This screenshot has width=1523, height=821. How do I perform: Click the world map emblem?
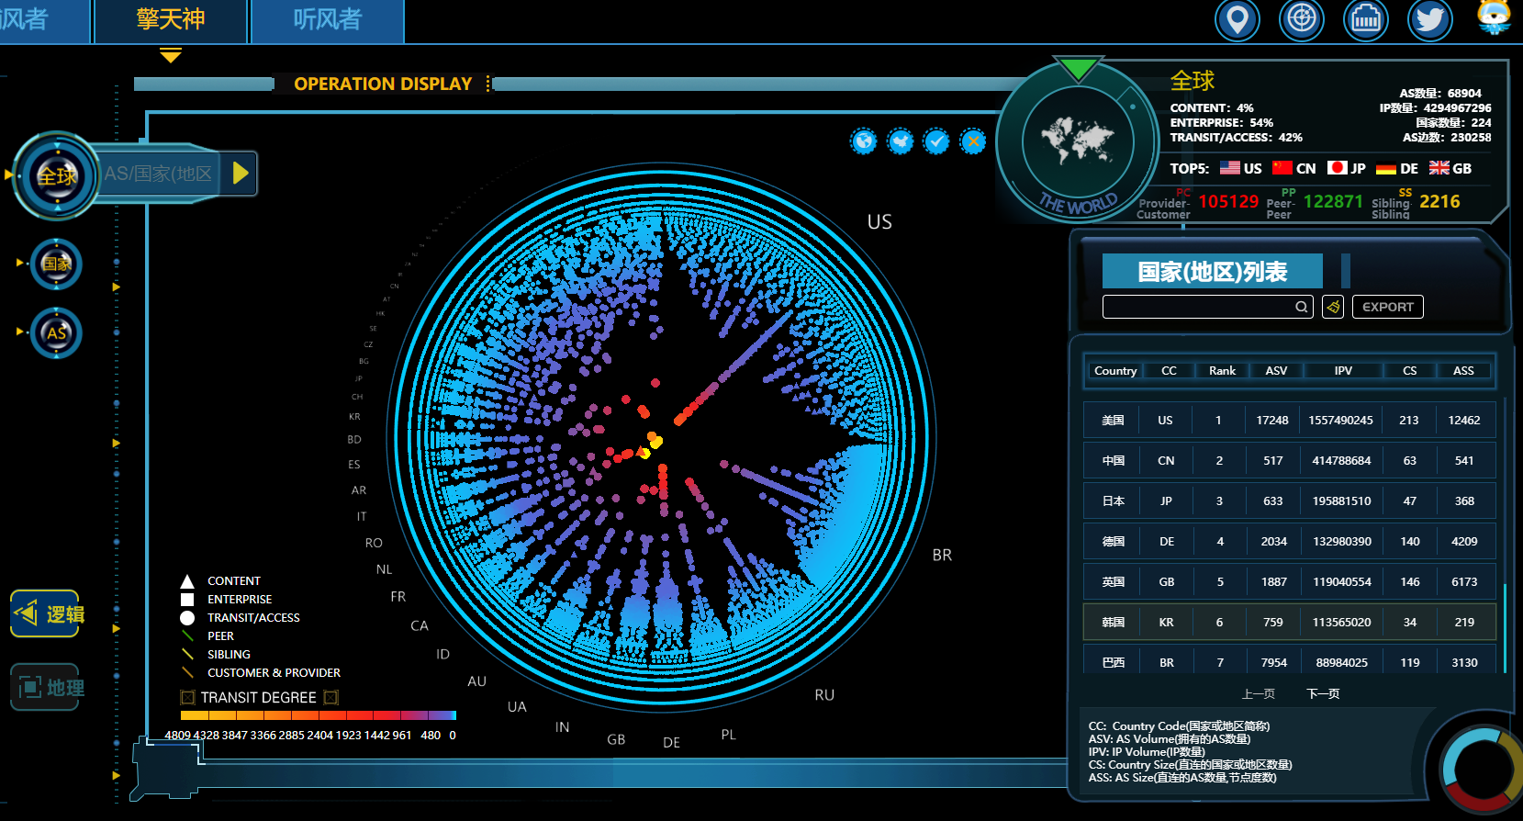point(1078,141)
